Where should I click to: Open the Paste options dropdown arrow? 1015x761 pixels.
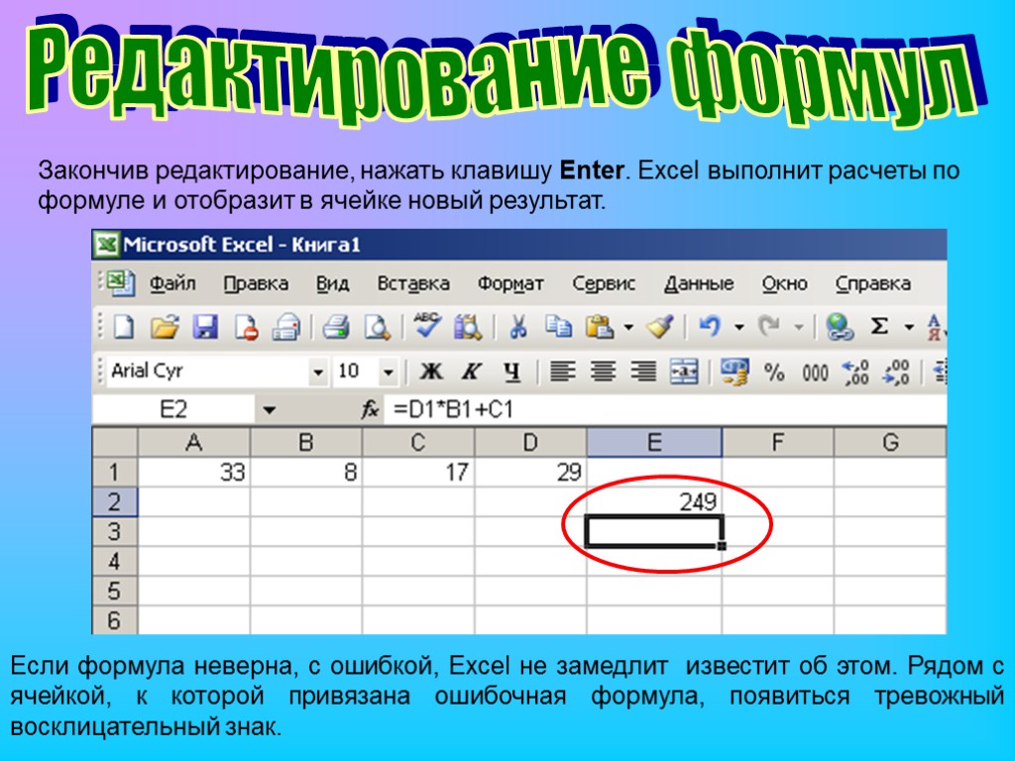[627, 327]
